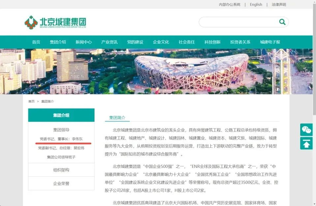Screen dimensions: 316x206
Task: Open 城建电子报 navigation item
Action: 270,42
